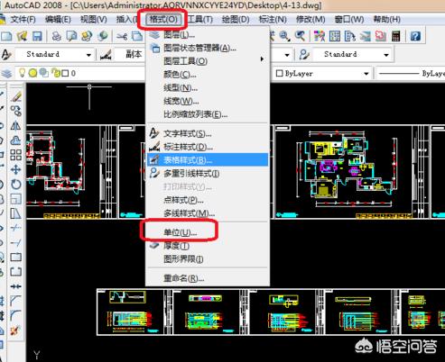Viewport: 445px width, 362px height.
Task: Open the Help question mark icon
Action: tap(415, 36)
